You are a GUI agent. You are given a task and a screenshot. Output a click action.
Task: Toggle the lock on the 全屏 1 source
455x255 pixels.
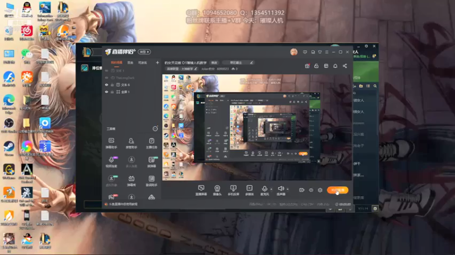coord(112,92)
